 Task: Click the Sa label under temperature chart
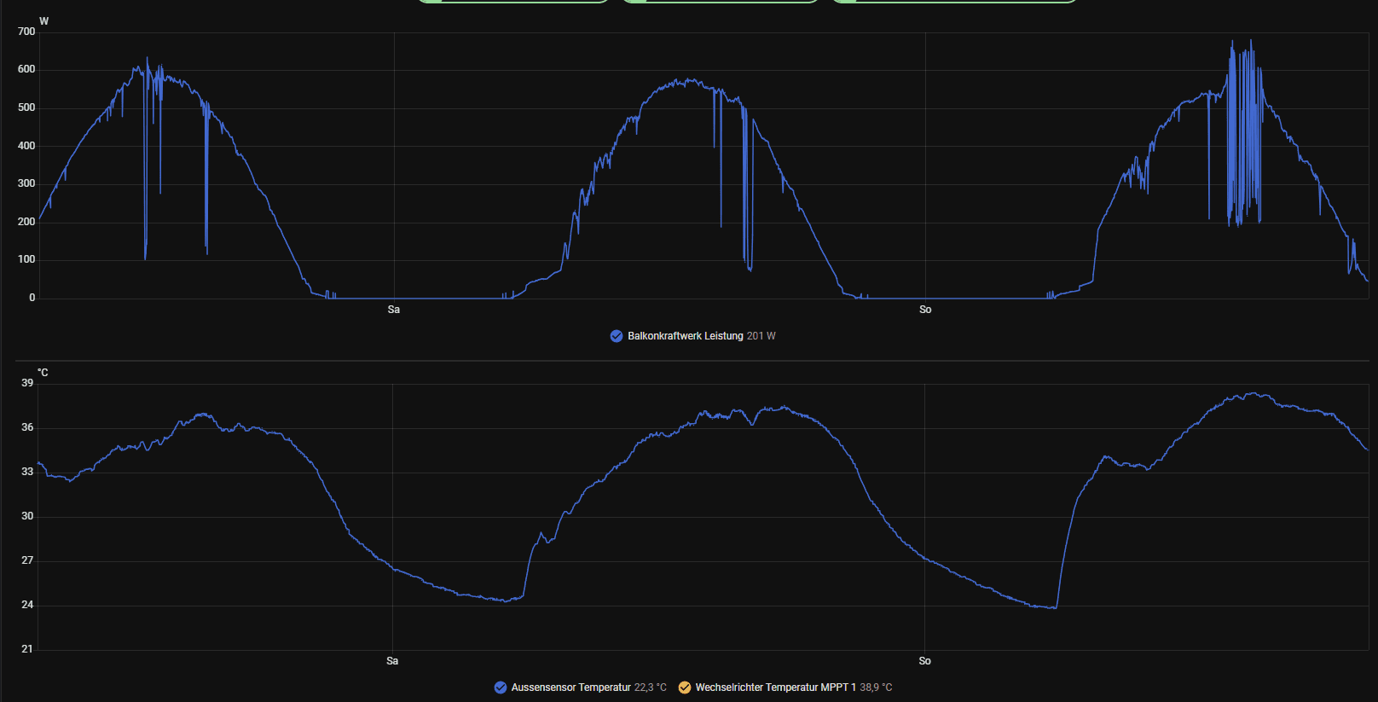tap(392, 661)
